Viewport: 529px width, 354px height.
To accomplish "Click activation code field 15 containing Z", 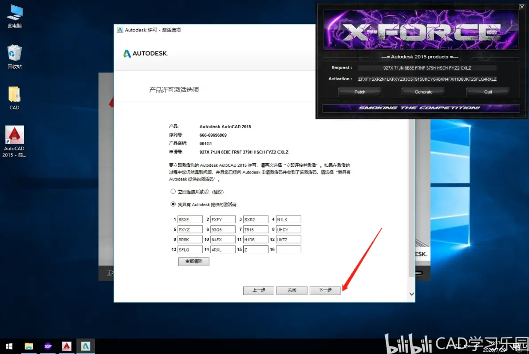I will pos(256,249).
